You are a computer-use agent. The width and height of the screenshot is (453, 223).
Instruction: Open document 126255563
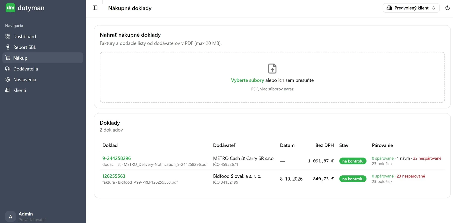[114, 176]
